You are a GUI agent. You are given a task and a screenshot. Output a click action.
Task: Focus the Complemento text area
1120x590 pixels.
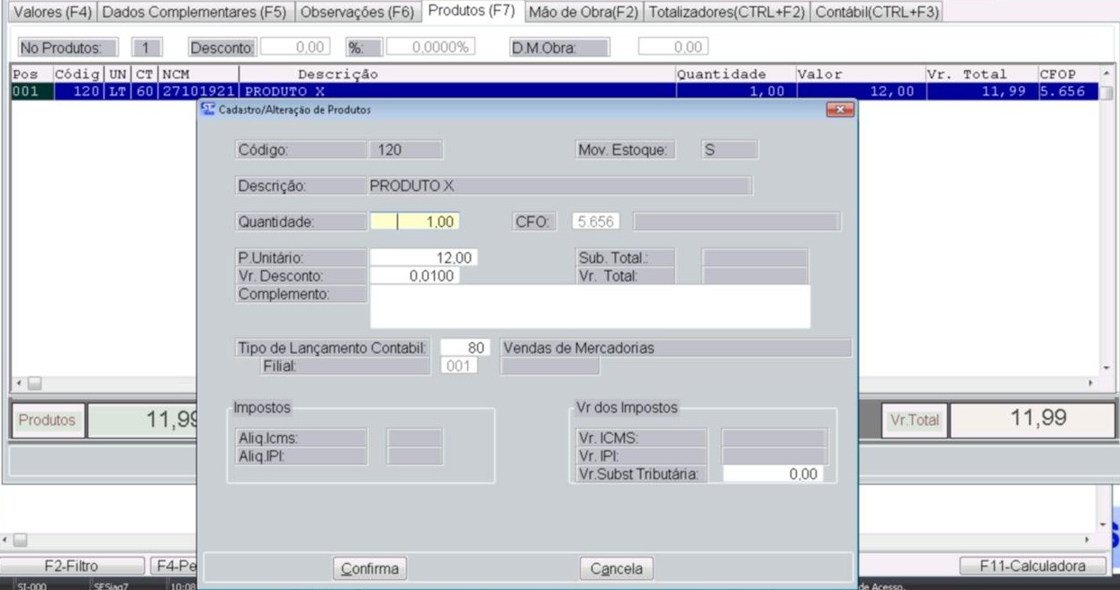click(x=590, y=307)
